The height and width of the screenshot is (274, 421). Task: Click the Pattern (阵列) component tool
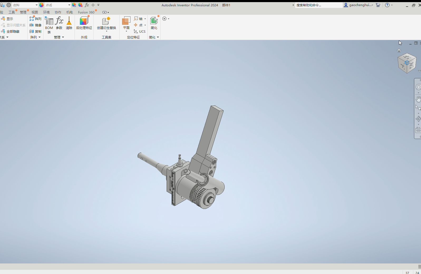click(x=35, y=19)
